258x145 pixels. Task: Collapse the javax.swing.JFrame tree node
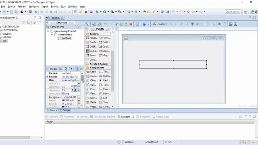pyautogui.click(x=48, y=31)
